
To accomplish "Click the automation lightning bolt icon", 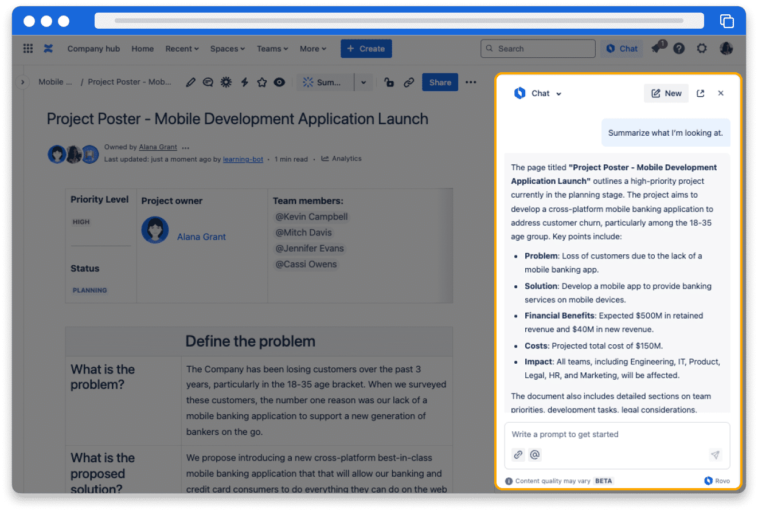I will click(244, 82).
